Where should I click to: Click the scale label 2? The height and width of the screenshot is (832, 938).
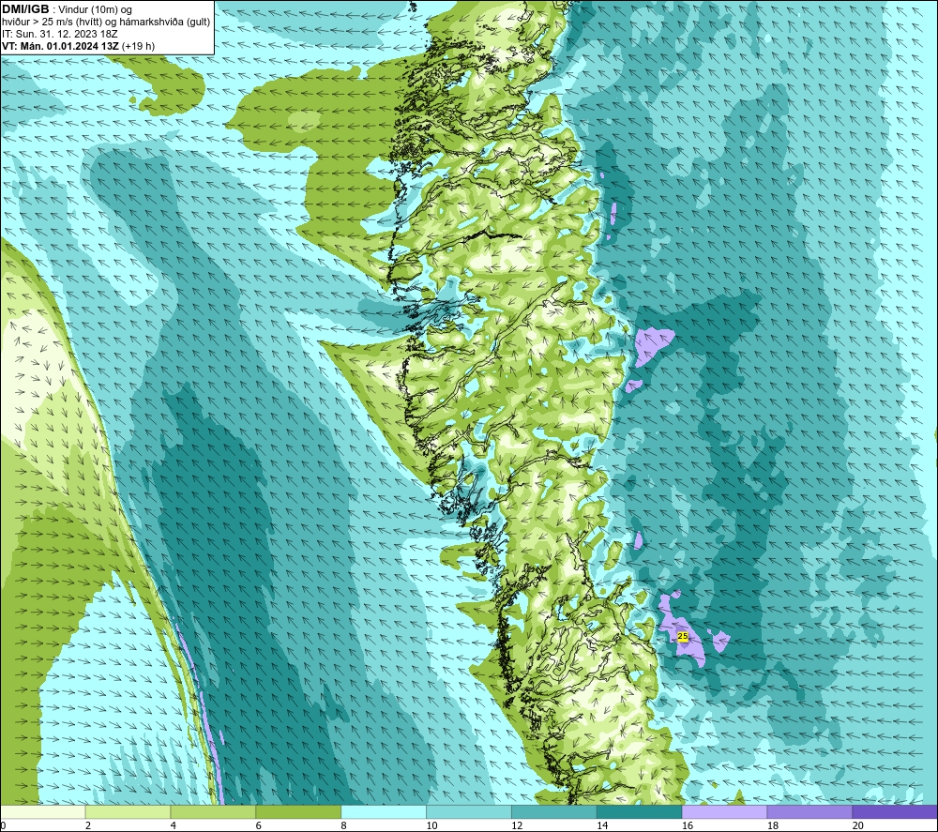(x=88, y=825)
